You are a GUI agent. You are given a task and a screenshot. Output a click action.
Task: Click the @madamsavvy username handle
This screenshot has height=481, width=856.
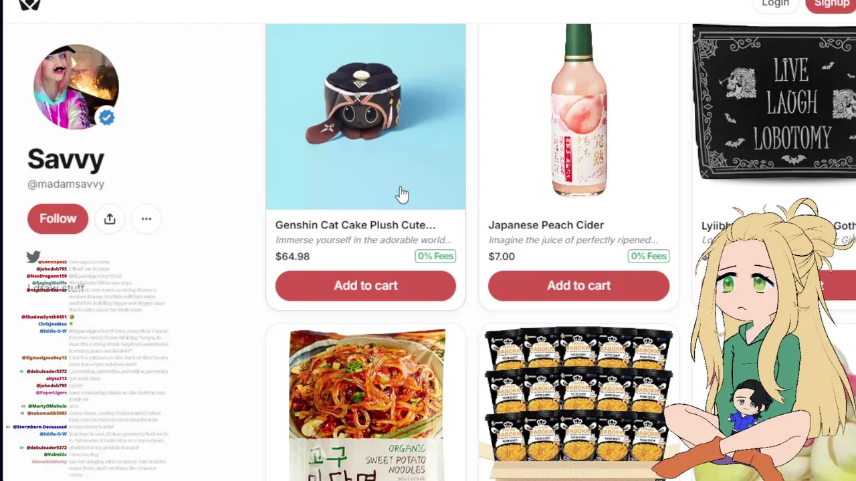point(66,184)
